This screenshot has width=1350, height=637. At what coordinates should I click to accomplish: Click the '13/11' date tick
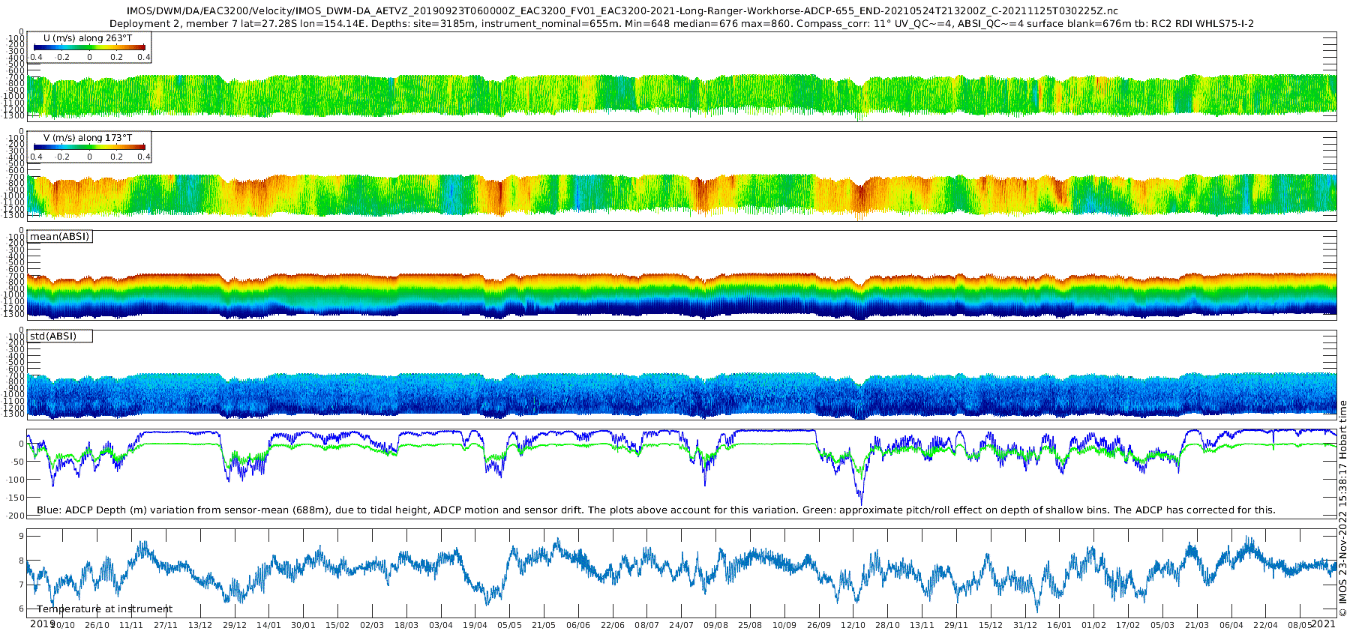pyautogui.click(x=922, y=625)
